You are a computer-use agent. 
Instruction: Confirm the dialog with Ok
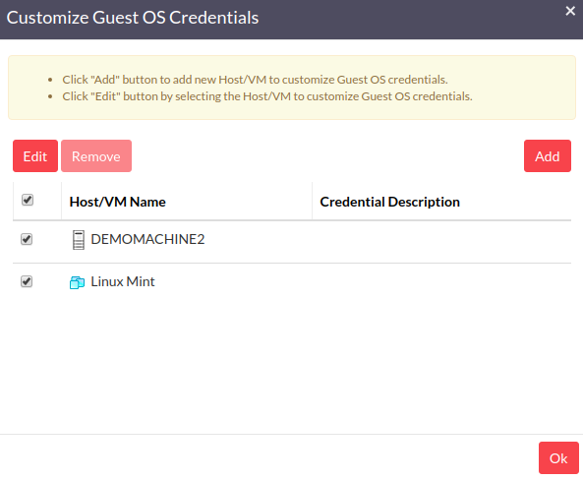tap(558, 457)
